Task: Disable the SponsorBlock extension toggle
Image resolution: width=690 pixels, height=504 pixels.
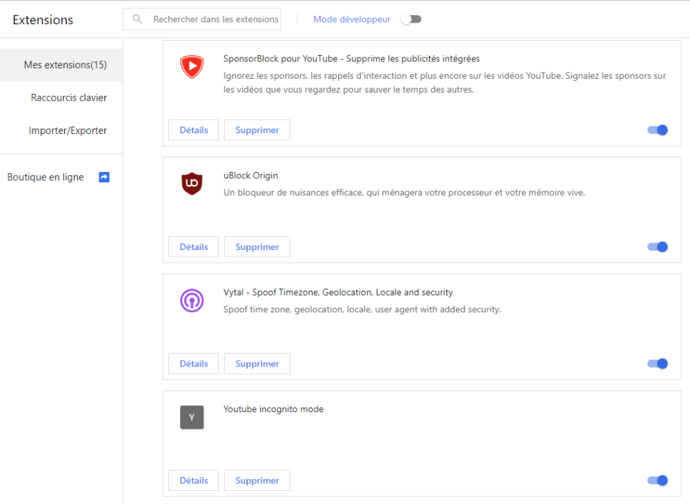Action: [x=658, y=130]
